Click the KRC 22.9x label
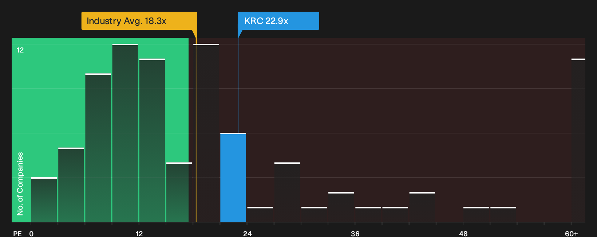The width and height of the screenshot is (597, 237). (x=278, y=21)
